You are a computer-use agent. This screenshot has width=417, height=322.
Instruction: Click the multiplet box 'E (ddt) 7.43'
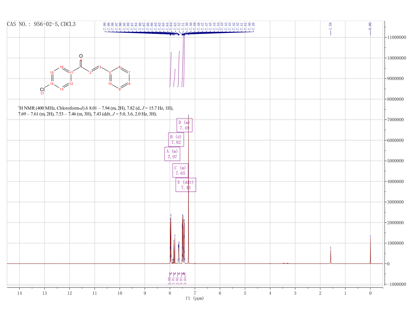point(186,185)
